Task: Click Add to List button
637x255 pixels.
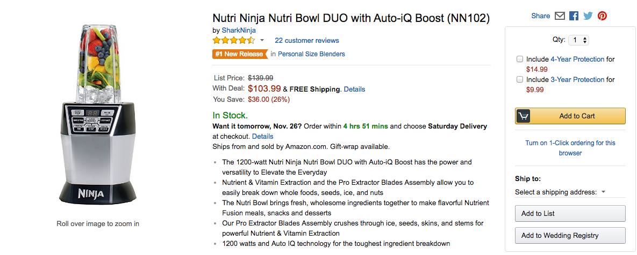Action: tap(570, 213)
